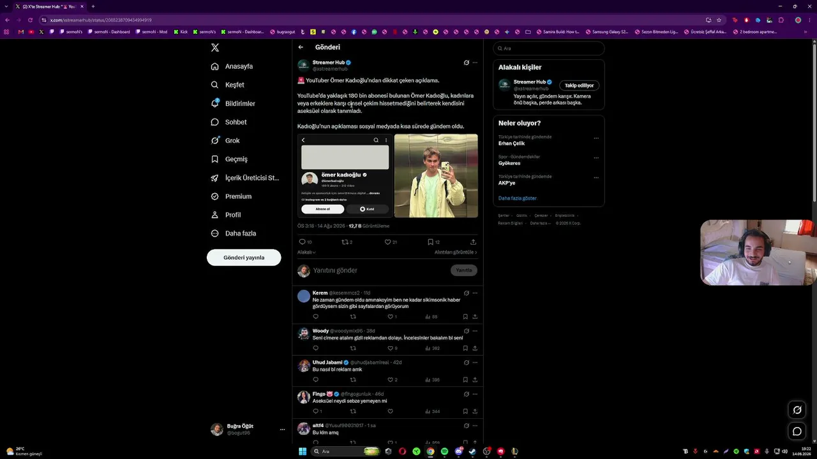Open Keşfet in the sidebar
Screen dimensions: 817x459
click(x=228, y=85)
